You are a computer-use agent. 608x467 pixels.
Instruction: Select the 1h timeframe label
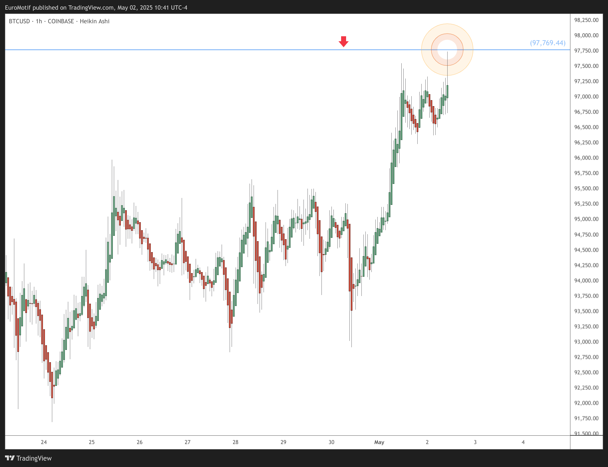[x=39, y=21]
